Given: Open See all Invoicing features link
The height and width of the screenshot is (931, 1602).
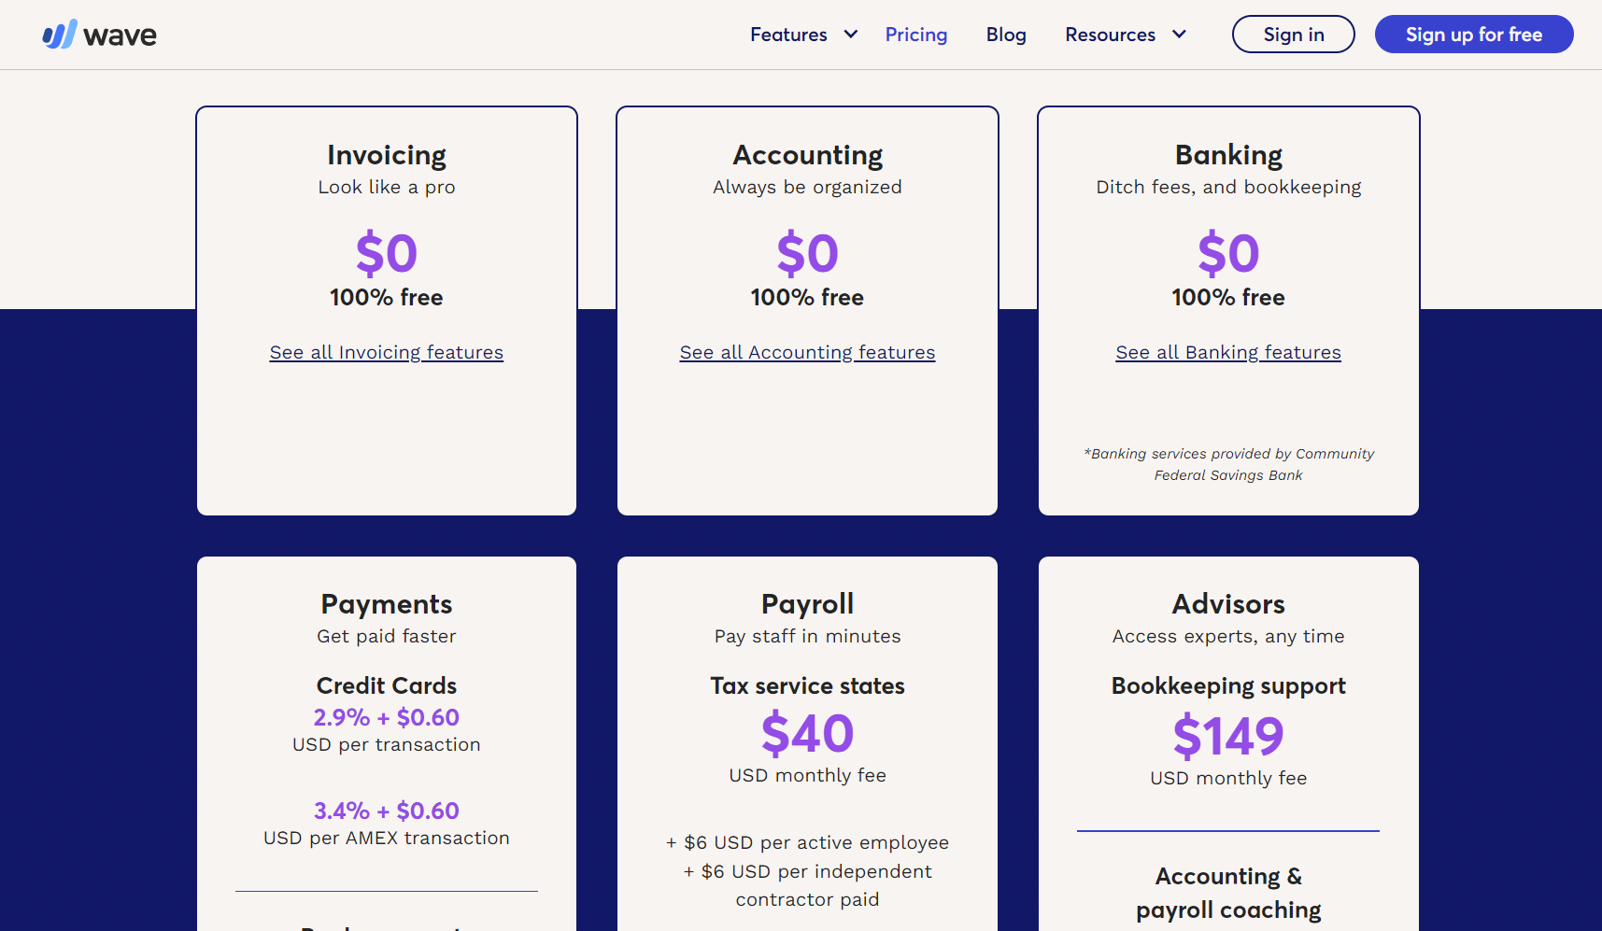Looking at the screenshot, I should coord(387,352).
